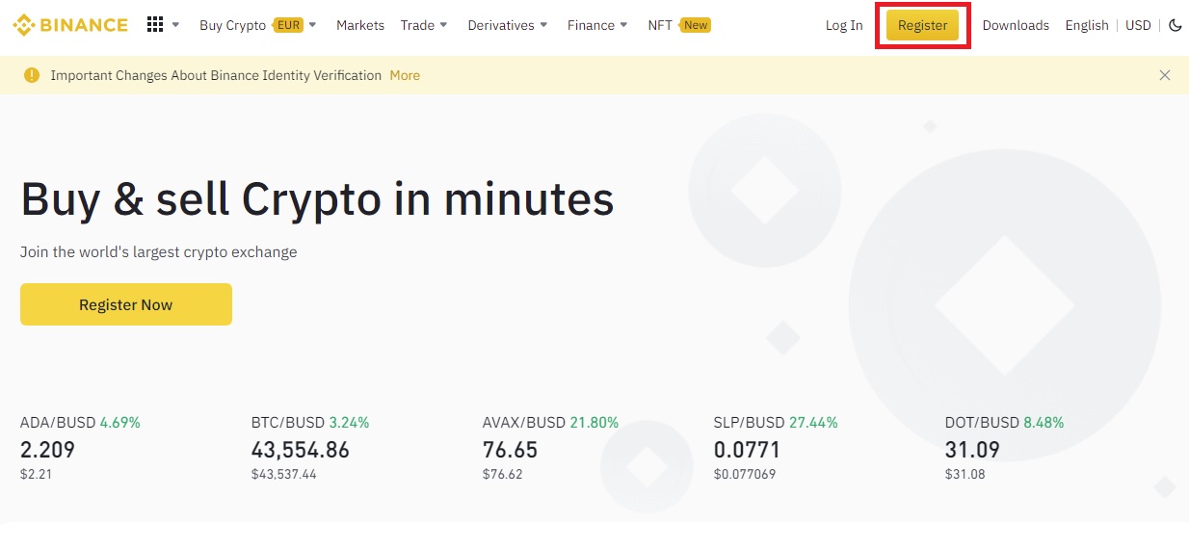Click the EUR currency badge
The height and width of the screenshot is (549, 1189).
coord(287,25)
